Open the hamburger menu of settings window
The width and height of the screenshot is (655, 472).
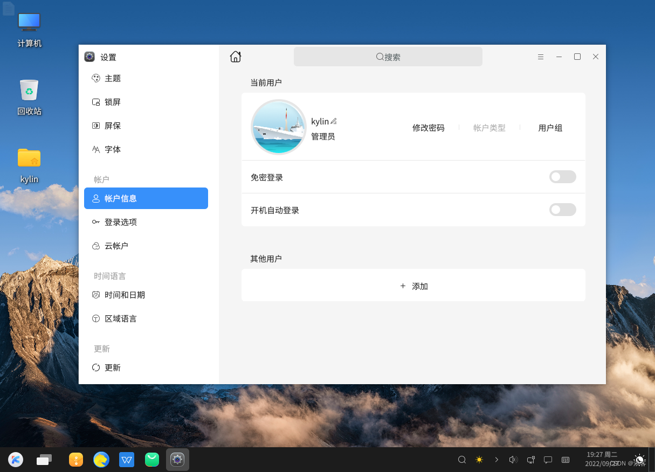click(x=541, y=56)
